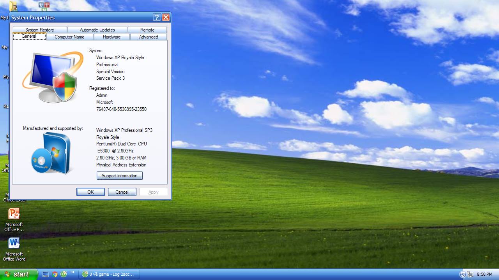The height and width of the screenshot is (280, 499).
Task: Switch to the Advanced tab
Action: coord(149,37)
